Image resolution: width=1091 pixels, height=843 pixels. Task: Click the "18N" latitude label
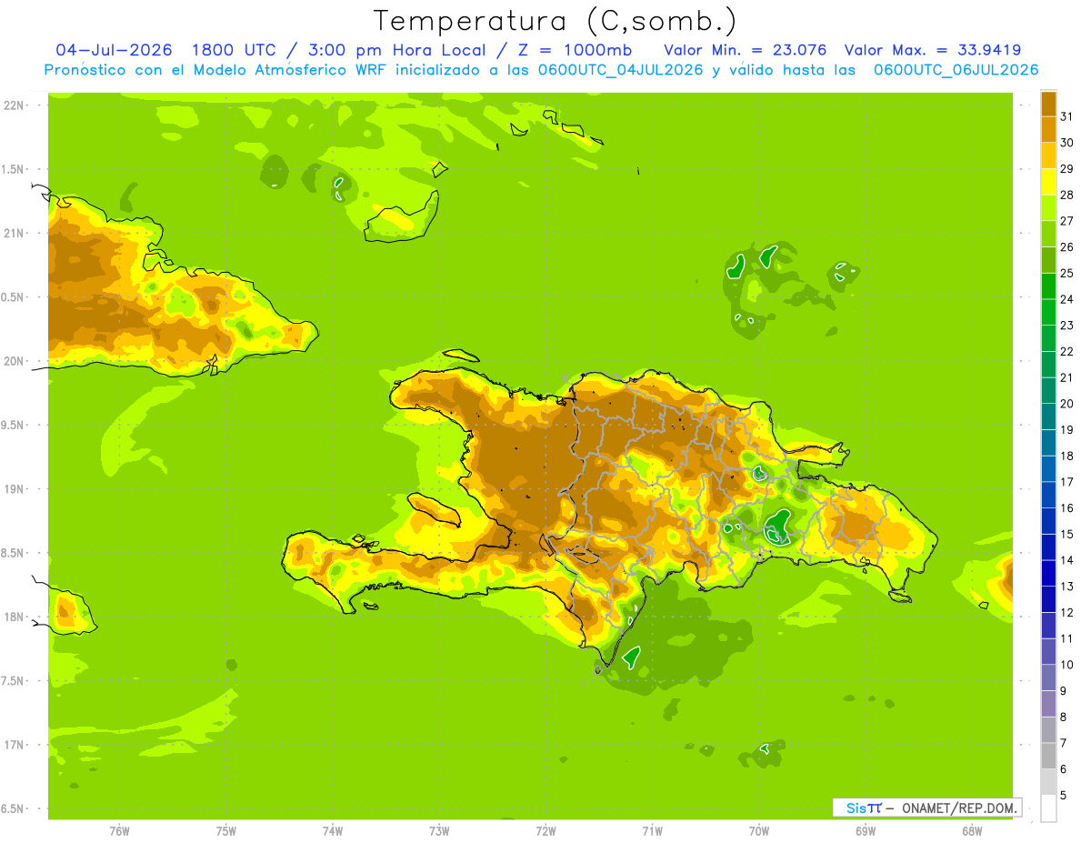(13, 617)
